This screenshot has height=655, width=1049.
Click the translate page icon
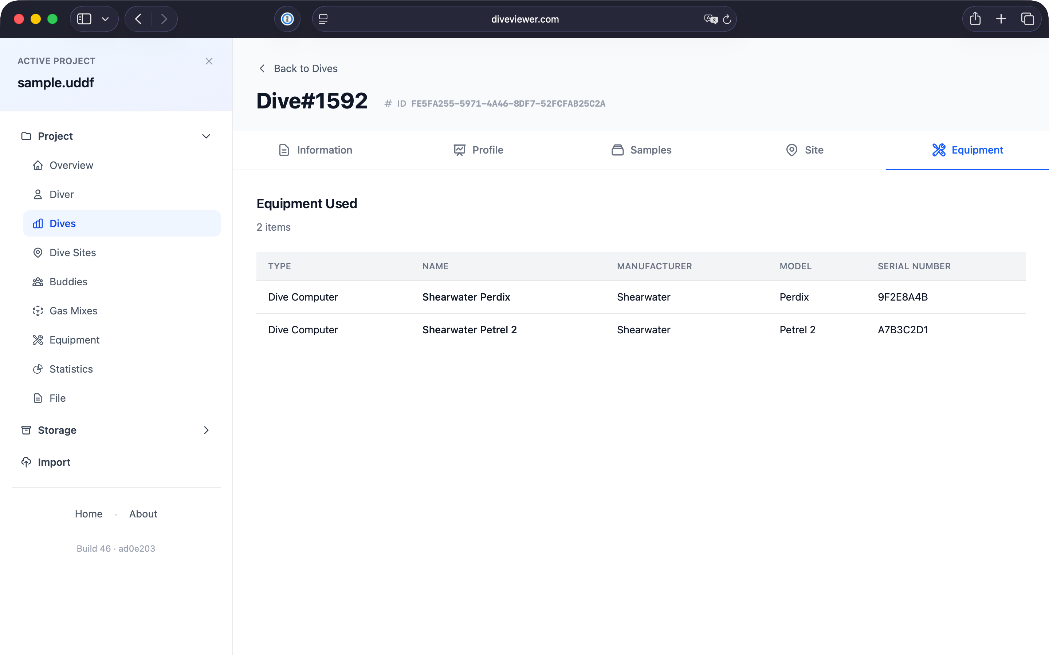[710, 19]
